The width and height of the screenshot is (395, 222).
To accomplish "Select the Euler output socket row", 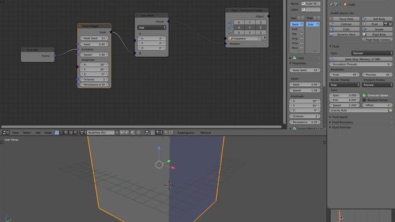I will 313,24.
